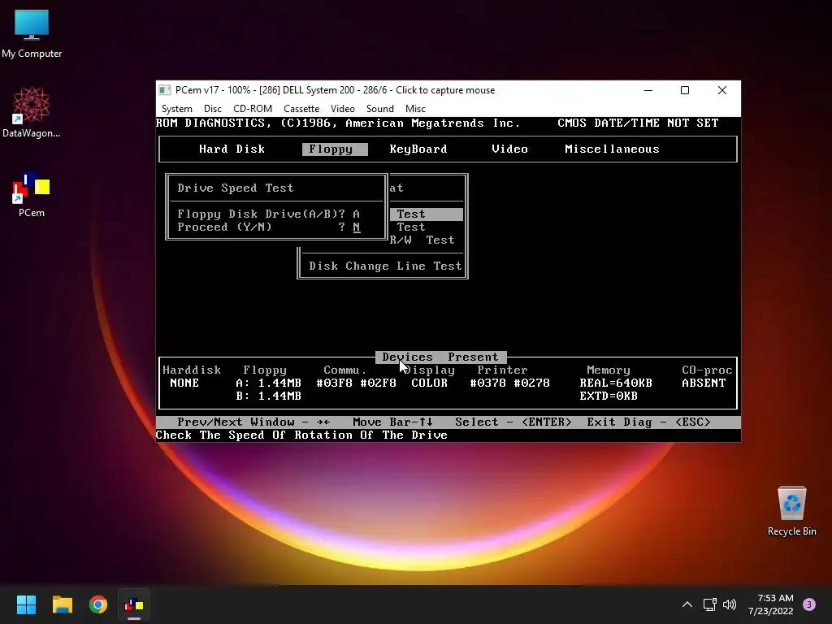Click the Hard Disk diagnostics tab
Image resolution: width=832 pixels, height=624 pixels.
(x=232, y=149)
